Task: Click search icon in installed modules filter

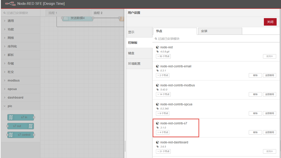Action: 156,39
